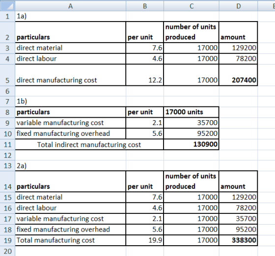Click 'direct material' in row 3
The width and height of the screenshot is (275, 256).
tap(71, 48)
